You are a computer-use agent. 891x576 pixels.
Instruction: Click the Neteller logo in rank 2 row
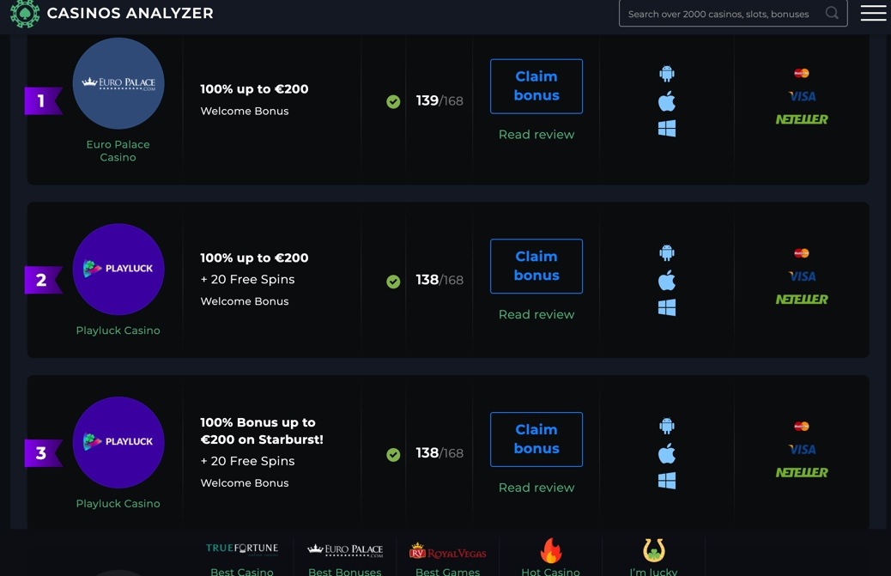(802, 300)
